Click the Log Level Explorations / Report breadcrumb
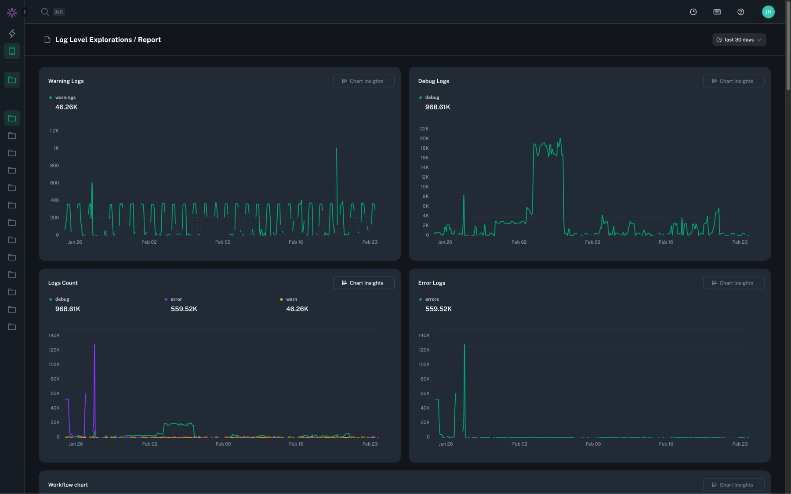This screenshot has width=791, height=494. coord(108,40)
